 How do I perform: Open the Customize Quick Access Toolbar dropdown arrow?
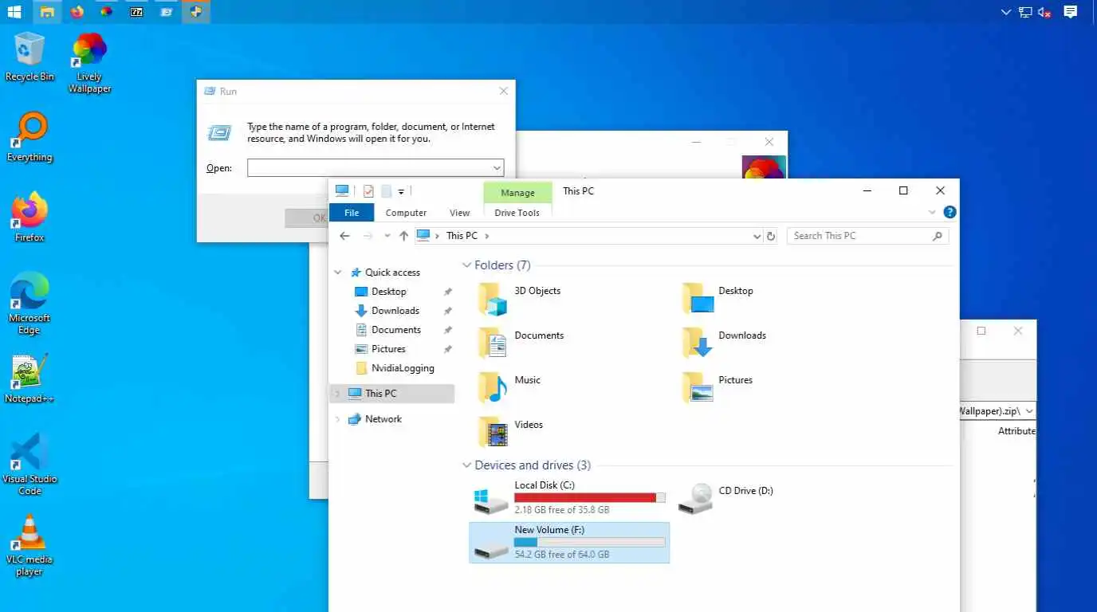(401, 191)
